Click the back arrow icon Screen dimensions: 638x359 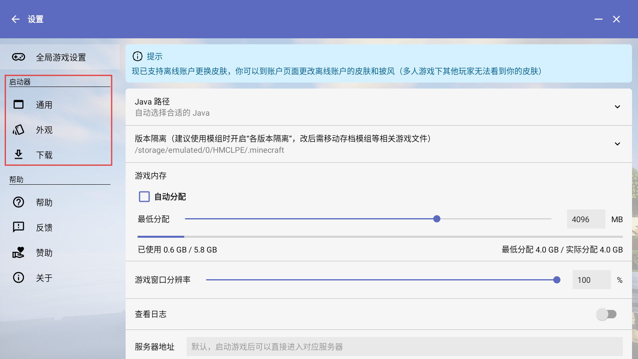pyautogui.click(x=16, y=19)
